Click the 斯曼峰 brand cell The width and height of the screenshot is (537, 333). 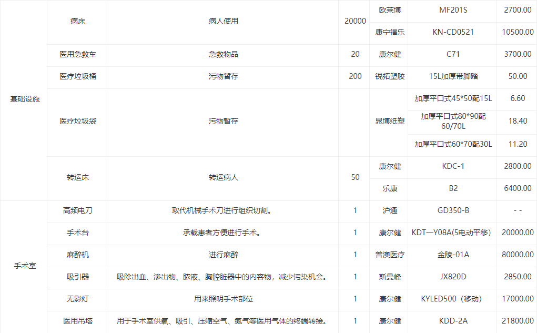[390, 277]
